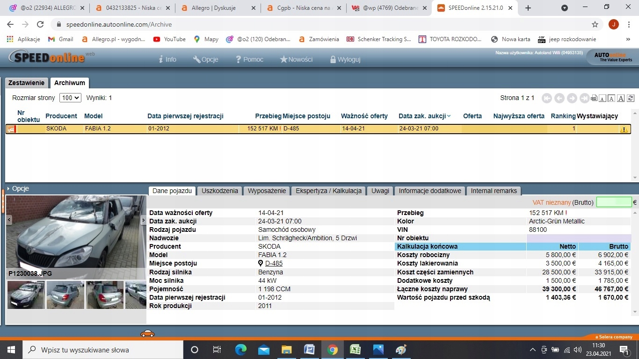Image resolution: width=639 pixels, height=359 pixels.
Task: Select the second car thumbnail showing rear view
Action: point(65,295)
